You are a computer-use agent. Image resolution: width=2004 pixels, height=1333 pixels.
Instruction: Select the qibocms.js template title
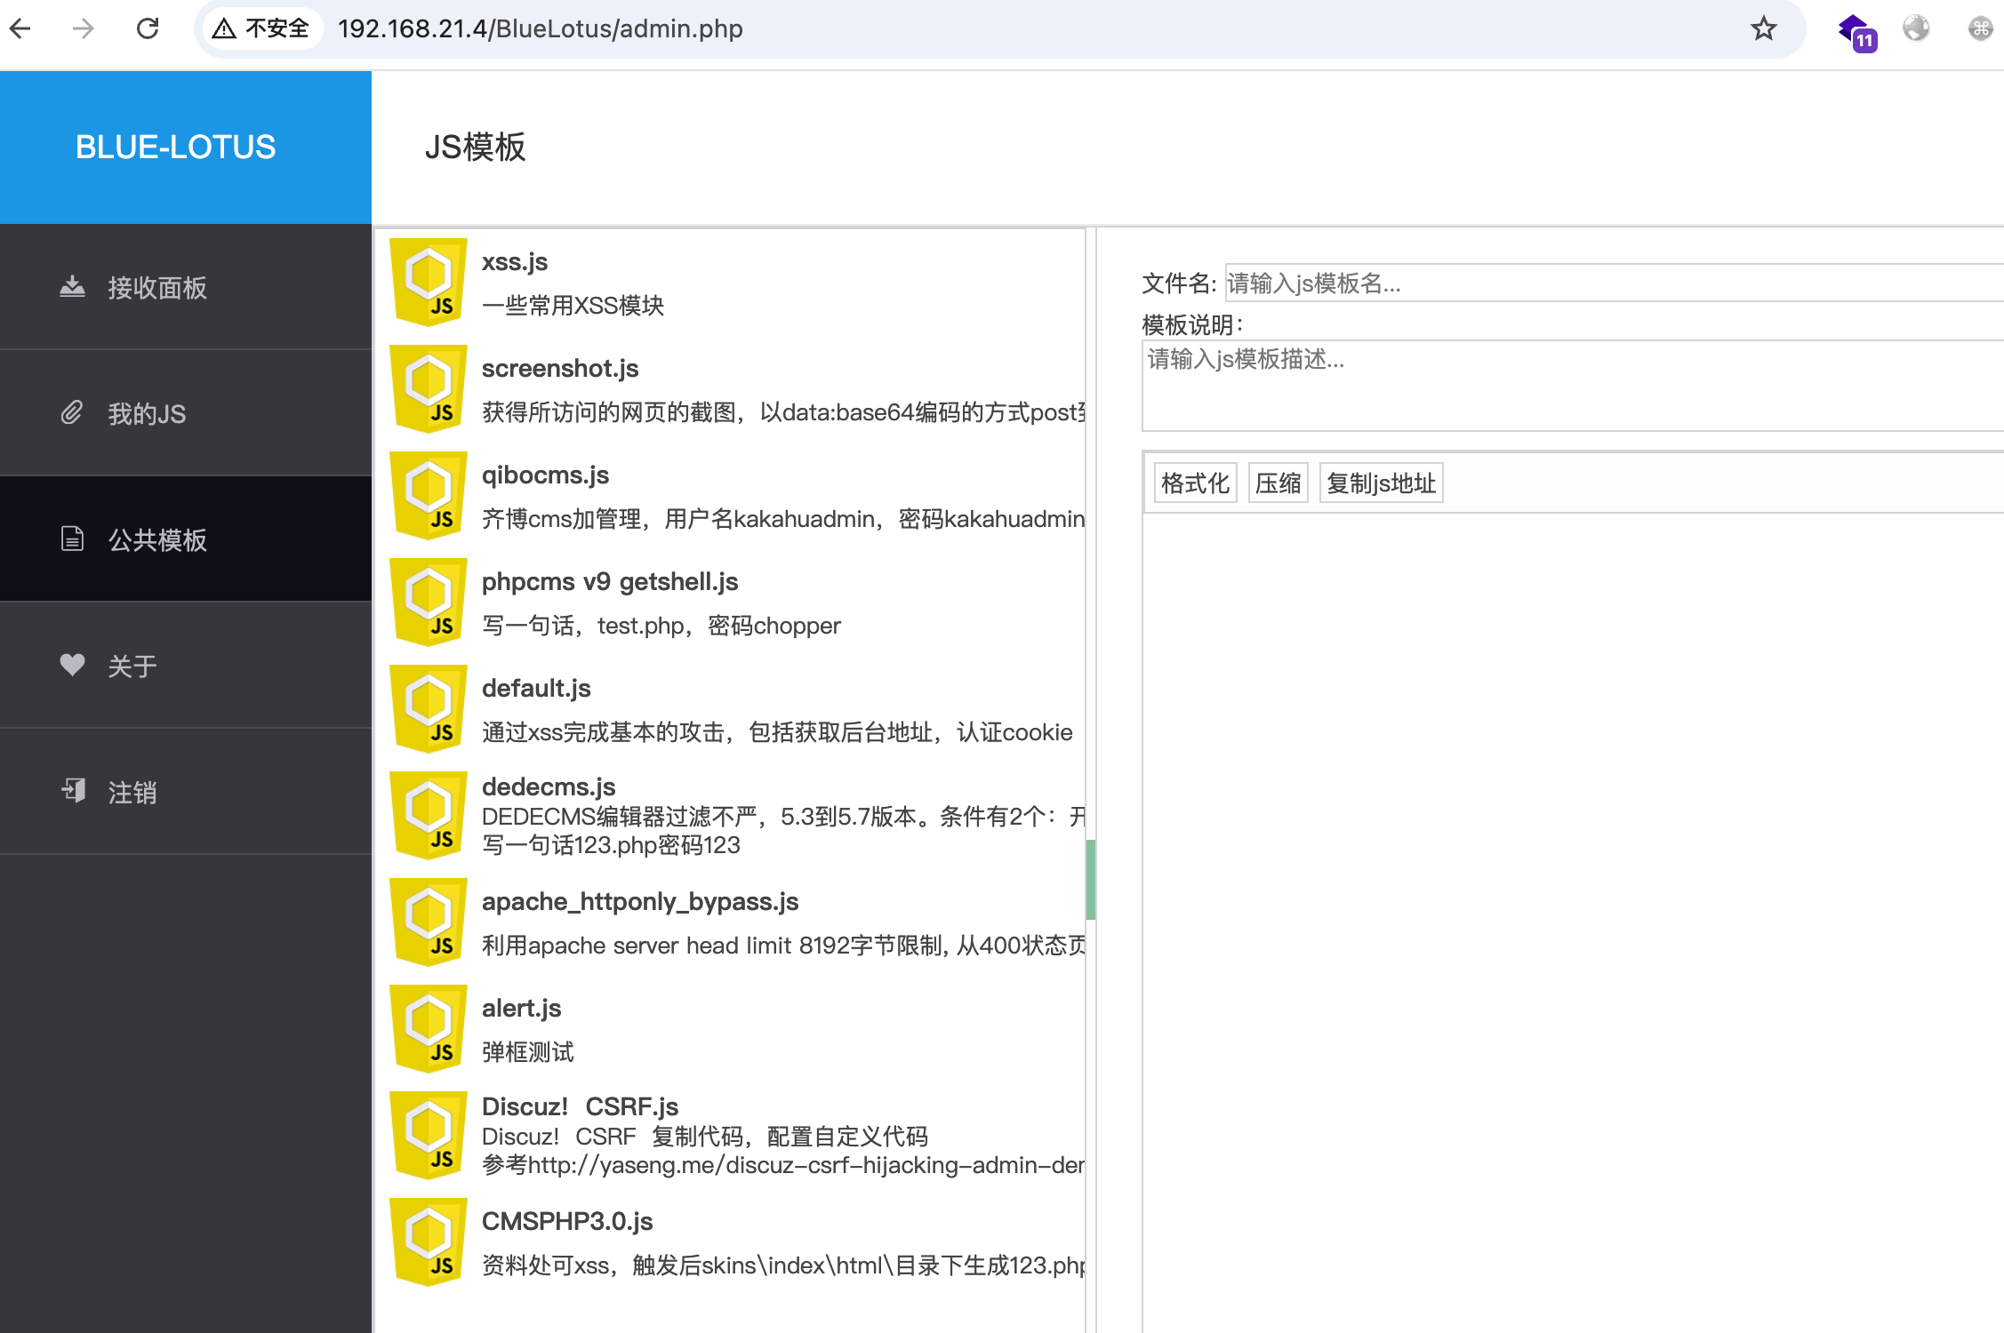point(545,475)
